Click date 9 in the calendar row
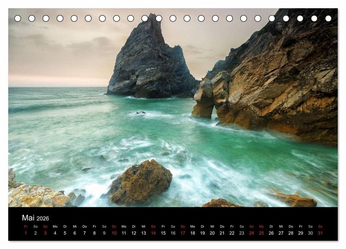 pyautogui.click(x=104, y=233)
